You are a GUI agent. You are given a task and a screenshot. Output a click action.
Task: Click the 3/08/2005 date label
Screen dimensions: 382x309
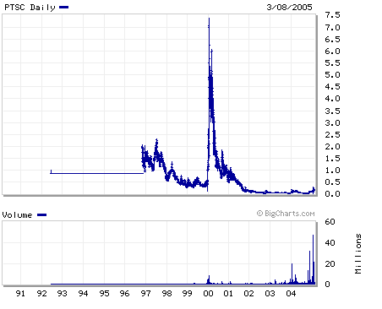(289, 7)
